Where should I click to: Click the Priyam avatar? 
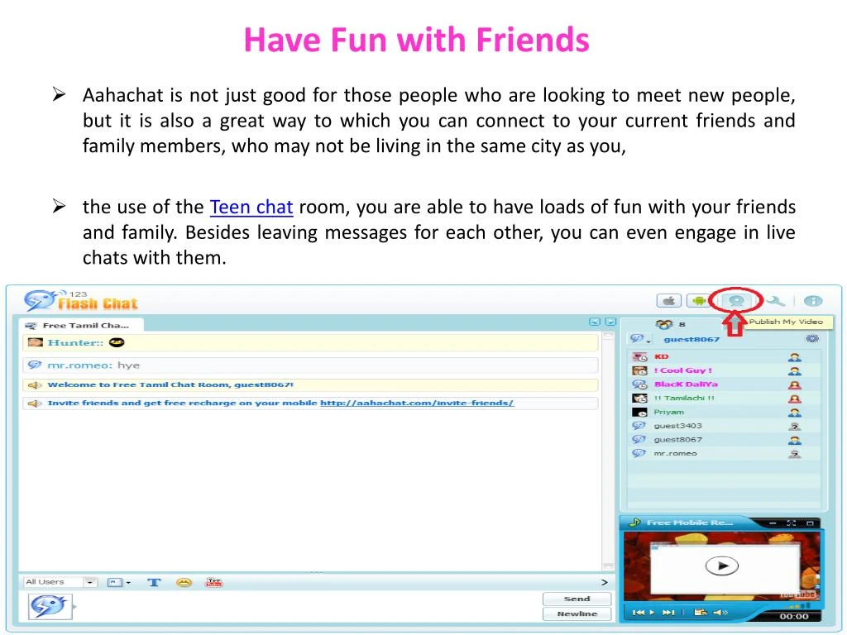[639, 412]
